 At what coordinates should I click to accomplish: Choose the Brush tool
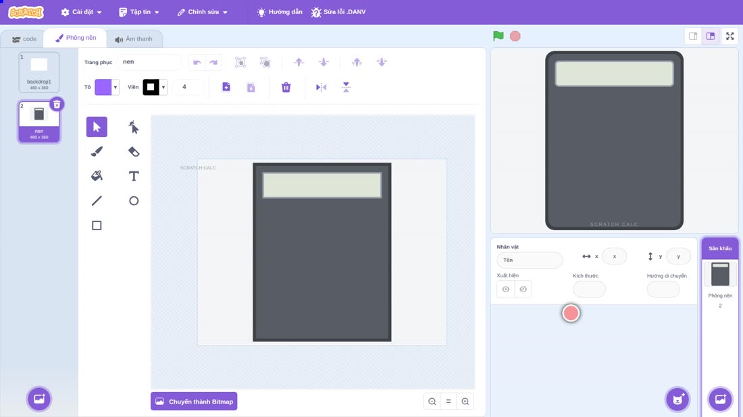pyautogui.click(x=97, y=151)
